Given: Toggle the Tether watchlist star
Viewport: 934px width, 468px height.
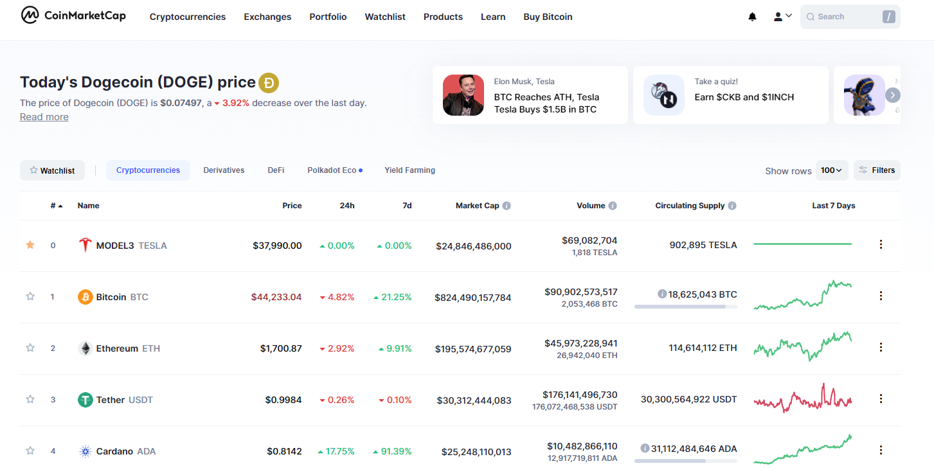Looking at the screenshot, I should [x=30, y=399].
